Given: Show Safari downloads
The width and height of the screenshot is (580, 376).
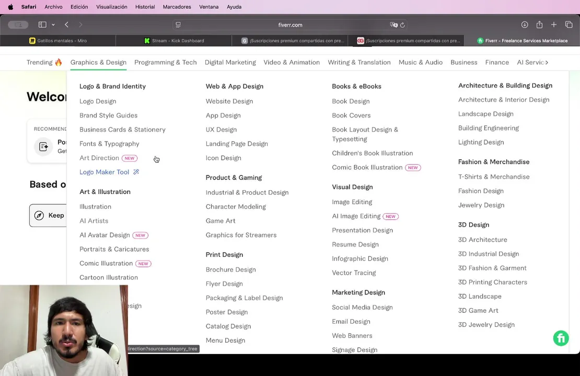Looking at the screenshot, I should (525, 25).
